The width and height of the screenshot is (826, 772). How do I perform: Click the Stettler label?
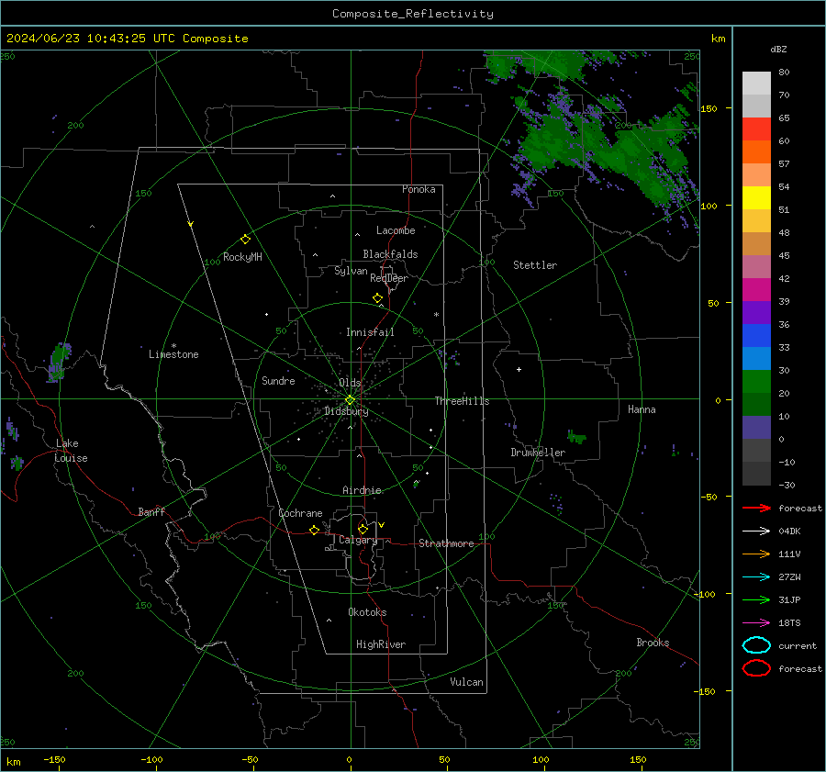535,265
